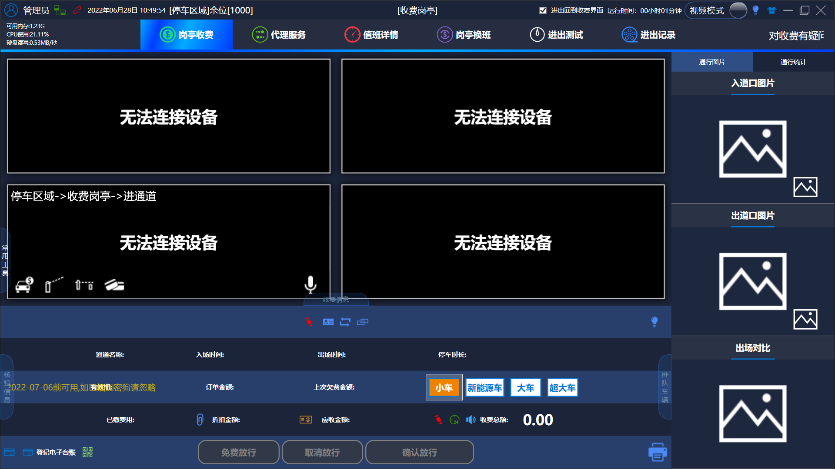Click the 确认放行 button
The image size is (835, 469).
pyautogui.click(x=420, y=452)
